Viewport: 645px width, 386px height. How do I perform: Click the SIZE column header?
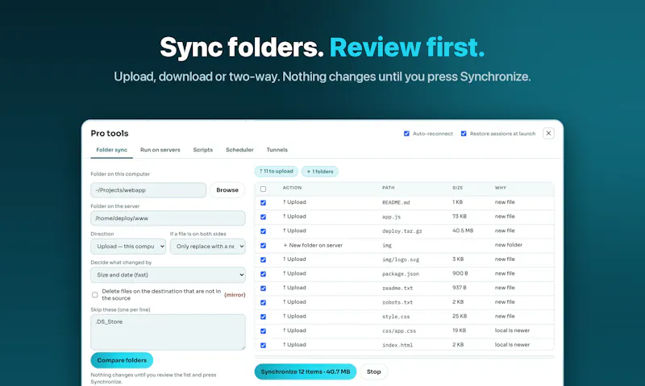point(457,188)
